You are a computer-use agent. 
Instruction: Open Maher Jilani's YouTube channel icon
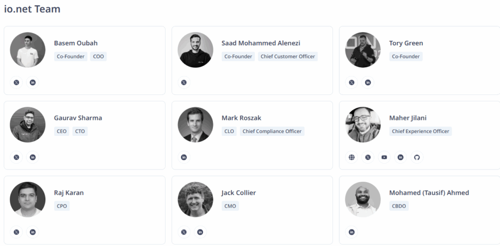(x=384, y=157)
